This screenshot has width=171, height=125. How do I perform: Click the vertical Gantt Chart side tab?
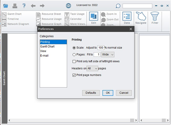pyautogui.click(x=5, y=78)
